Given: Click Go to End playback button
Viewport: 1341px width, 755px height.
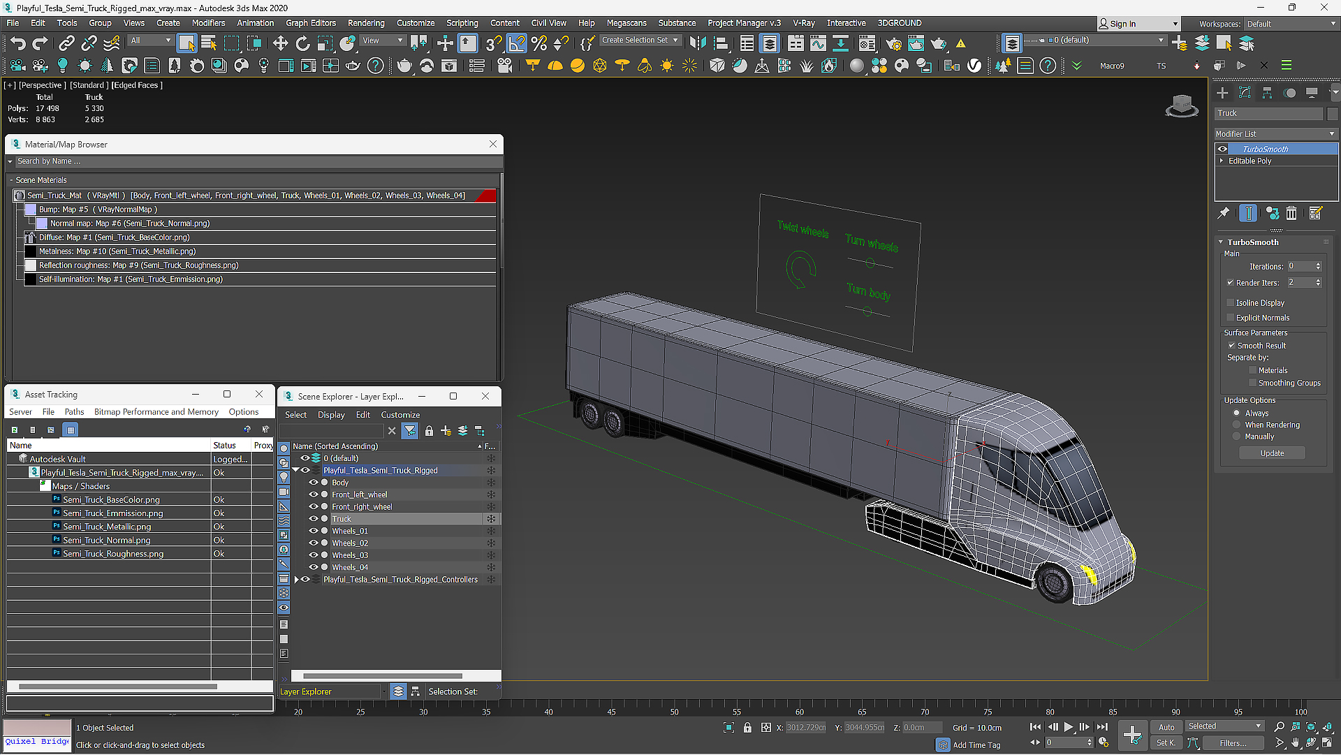Looking at the screenshot, I should (x=1102, y=727).
